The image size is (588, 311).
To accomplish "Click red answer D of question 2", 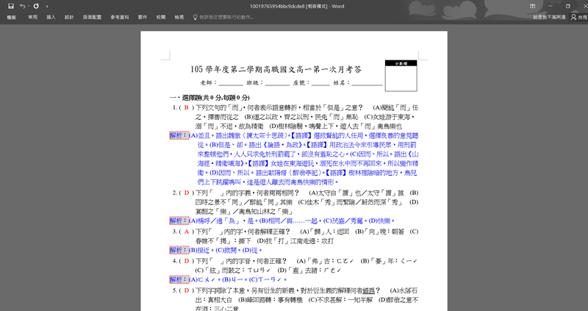I will (x=187, y=193).
